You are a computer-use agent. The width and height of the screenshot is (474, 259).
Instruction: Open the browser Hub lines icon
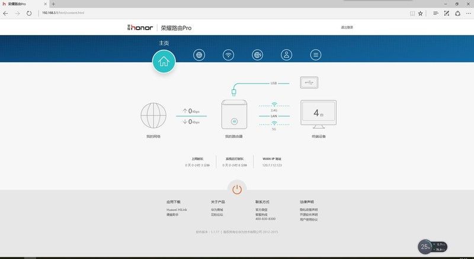tap(435, 13)
